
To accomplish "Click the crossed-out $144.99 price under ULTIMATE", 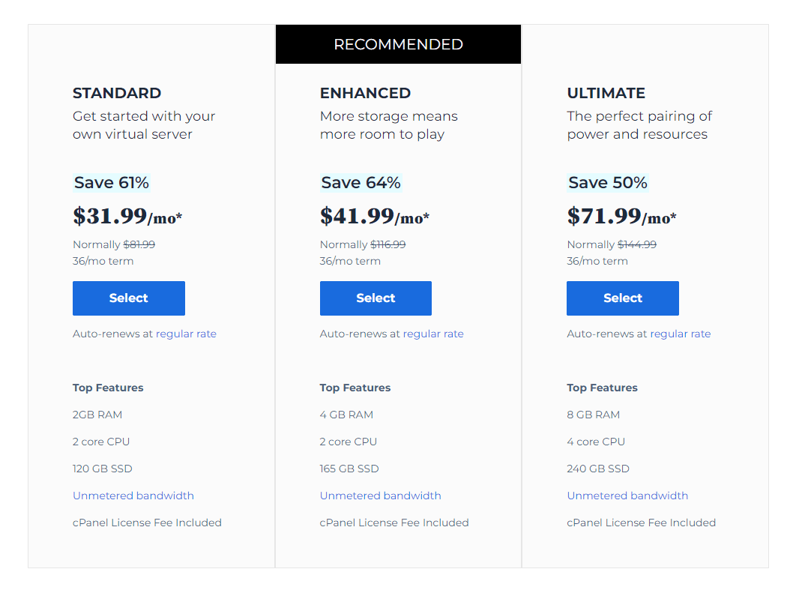I will point(636,244).
